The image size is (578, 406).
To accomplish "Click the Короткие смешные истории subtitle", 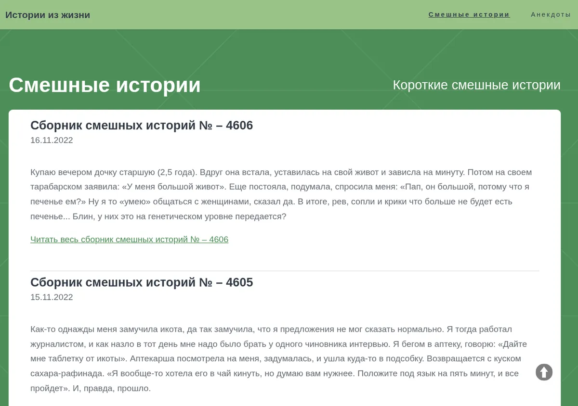I will pyautogui.click(x=477, y=85).
